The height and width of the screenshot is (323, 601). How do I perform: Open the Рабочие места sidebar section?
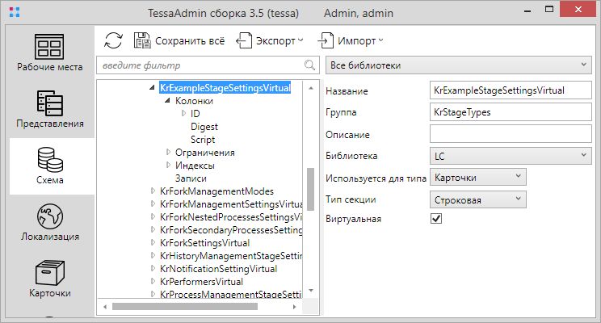[50, 53]
